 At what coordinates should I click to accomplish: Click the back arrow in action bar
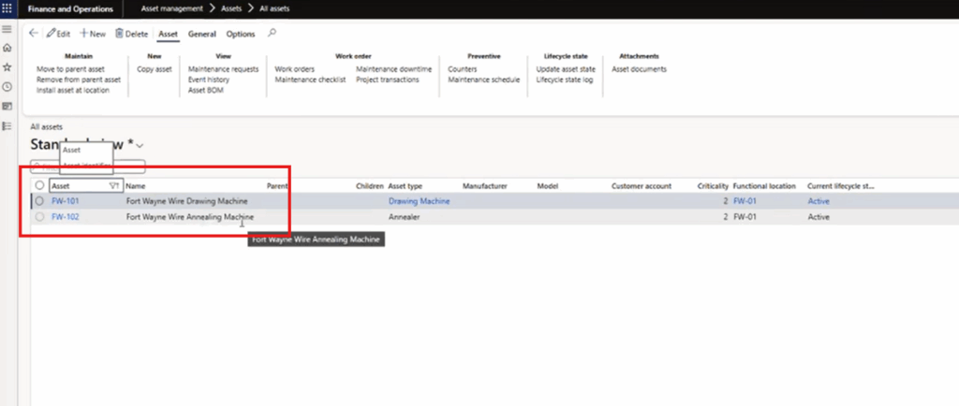[x=35, y=34]
